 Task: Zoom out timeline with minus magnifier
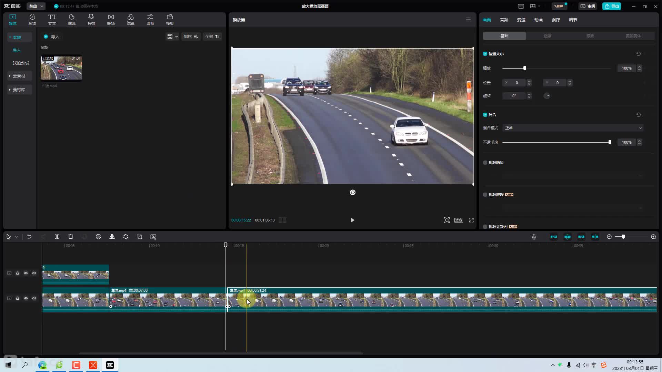(x=609, y=237)
